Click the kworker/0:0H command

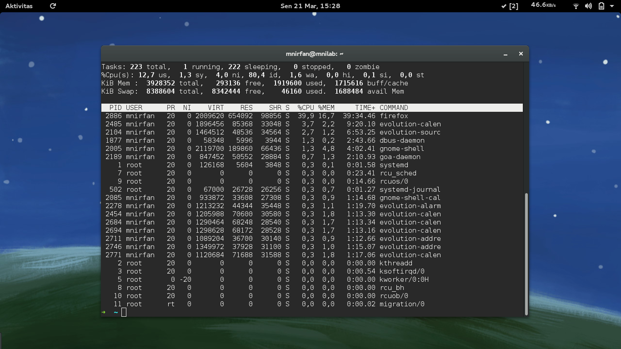(x=404, y=279)
